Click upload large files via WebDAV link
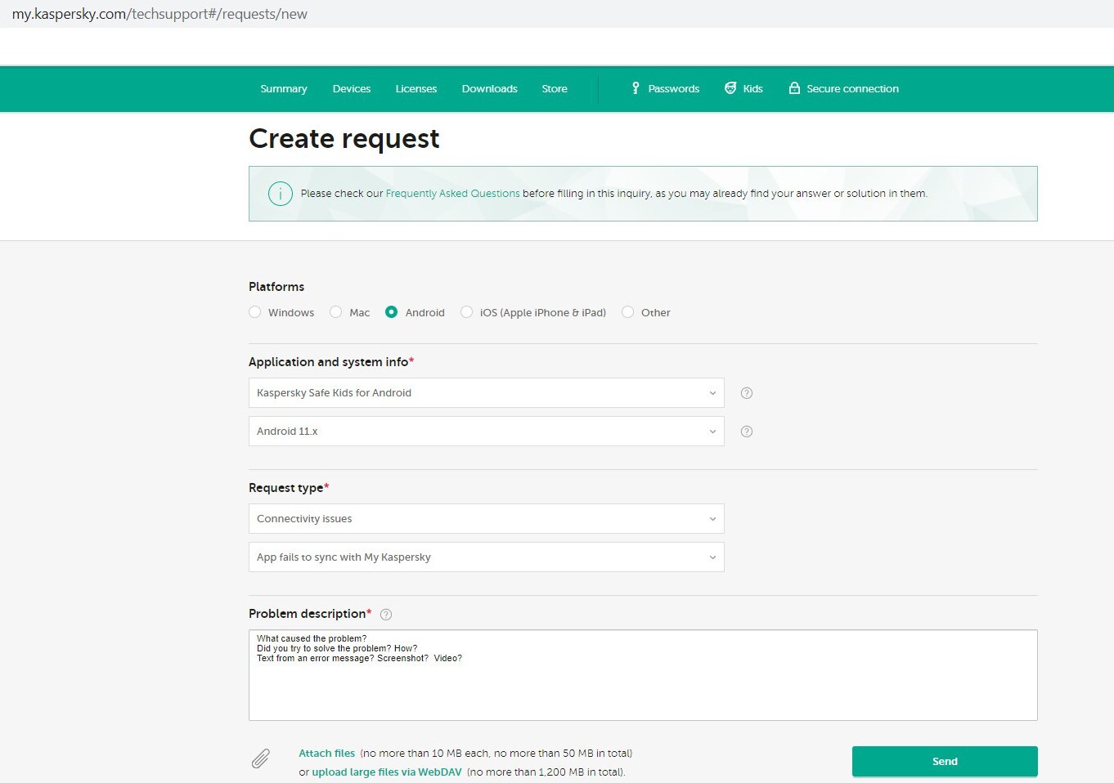Screen dimensions: 1114x783 [387, 772]
